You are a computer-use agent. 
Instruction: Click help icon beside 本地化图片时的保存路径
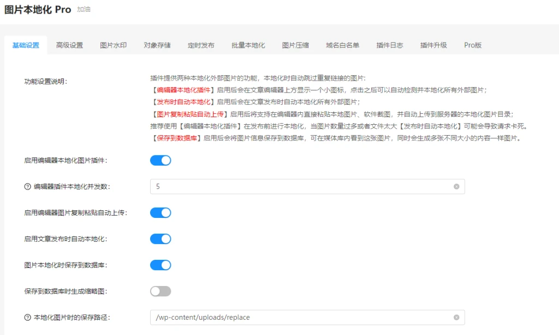pos(28,318)
